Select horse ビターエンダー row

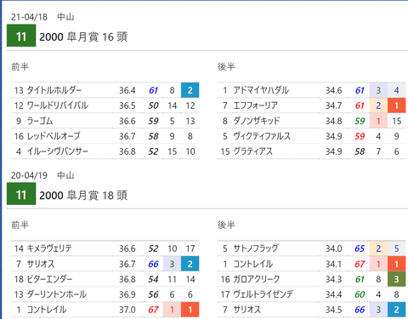pos(105,279)
